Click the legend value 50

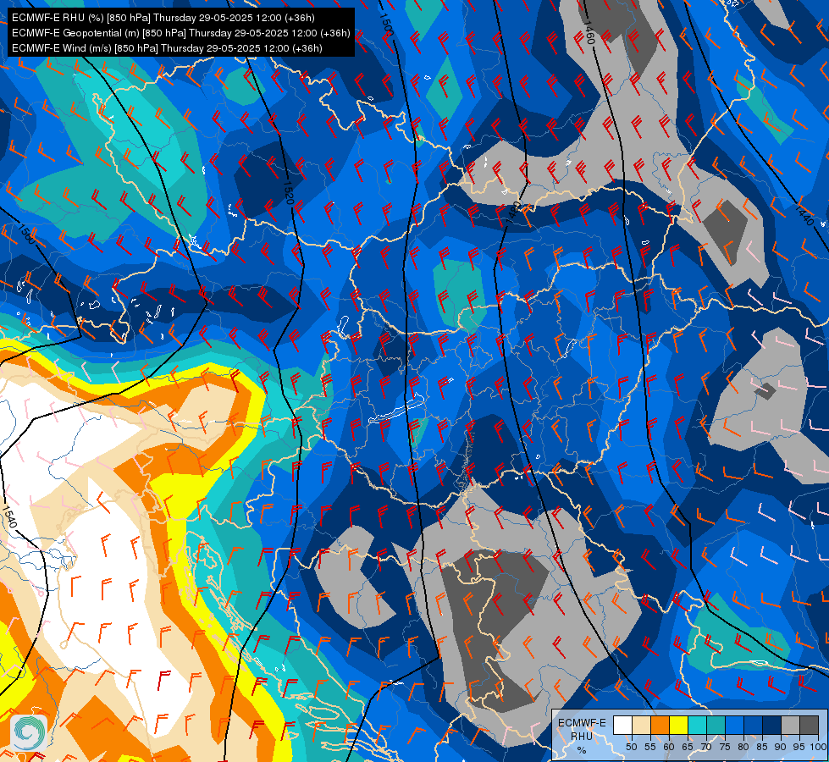tap(631, 747)
